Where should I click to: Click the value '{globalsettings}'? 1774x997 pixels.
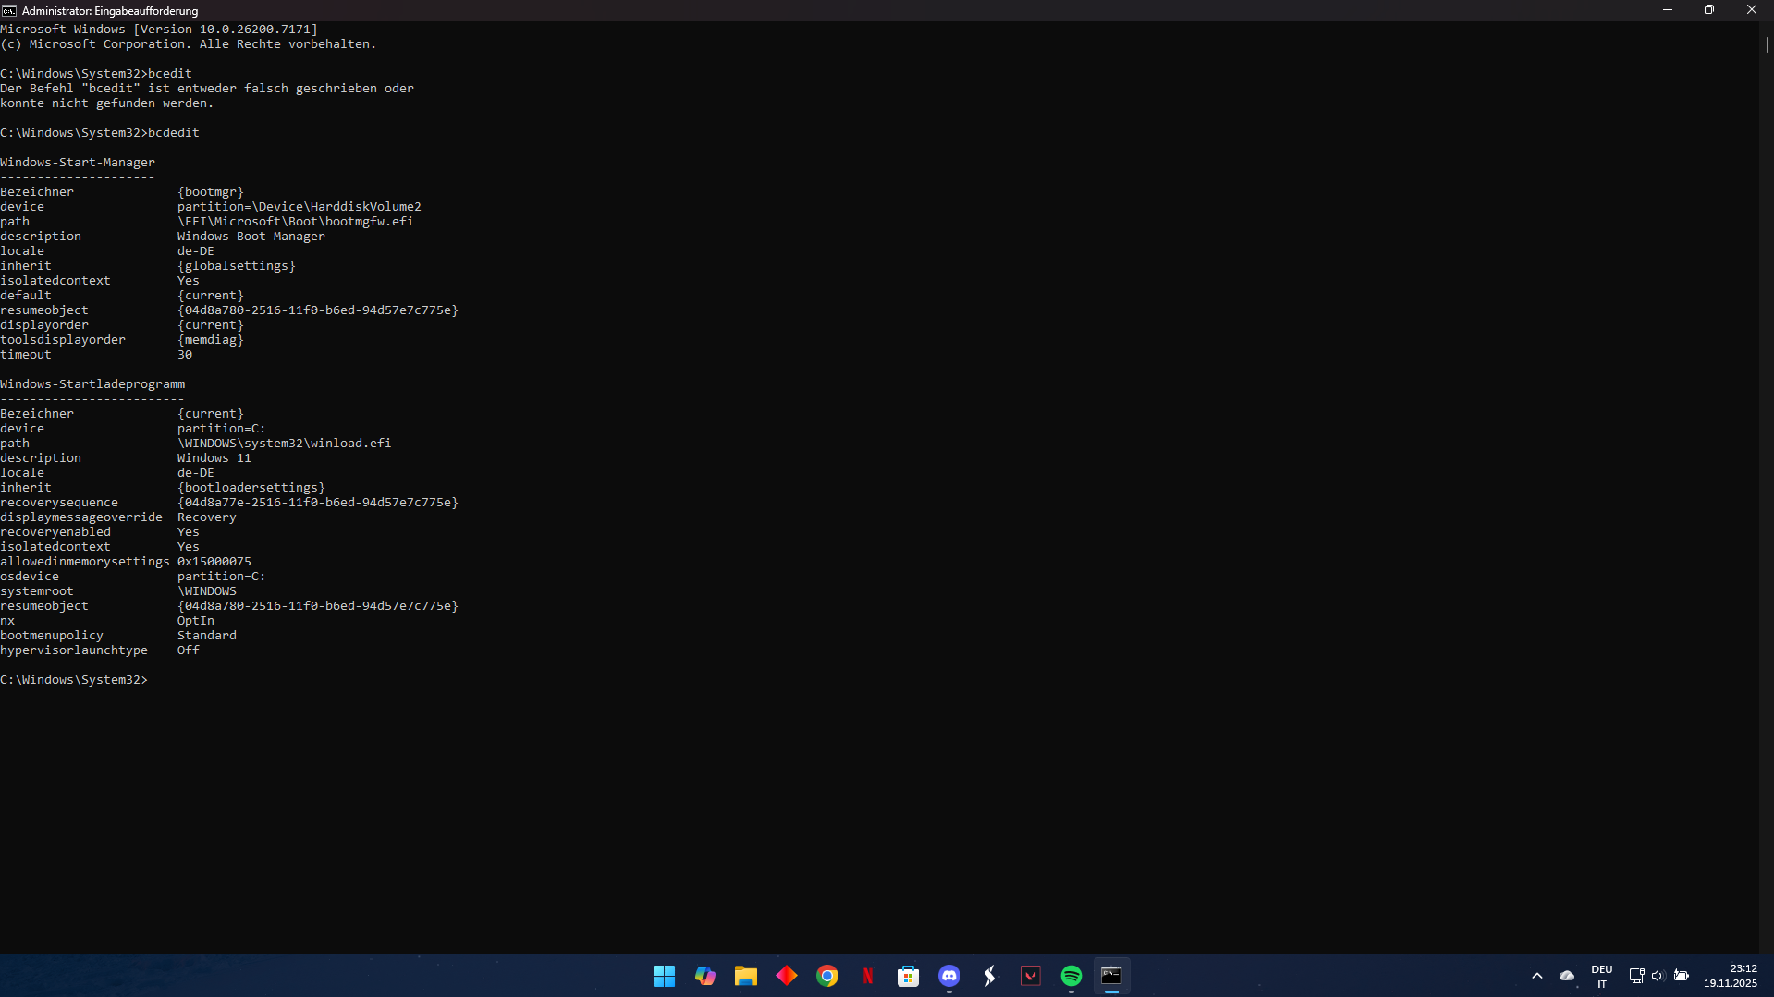point(237,266)
